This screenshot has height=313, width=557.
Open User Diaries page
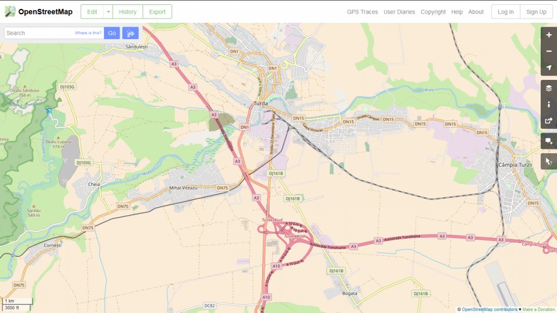pos(399,12)
